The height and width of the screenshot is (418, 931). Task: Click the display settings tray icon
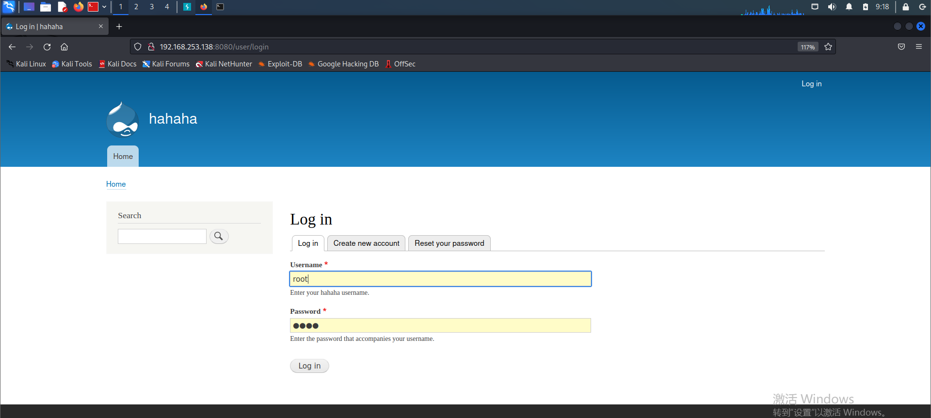[815, 7]
